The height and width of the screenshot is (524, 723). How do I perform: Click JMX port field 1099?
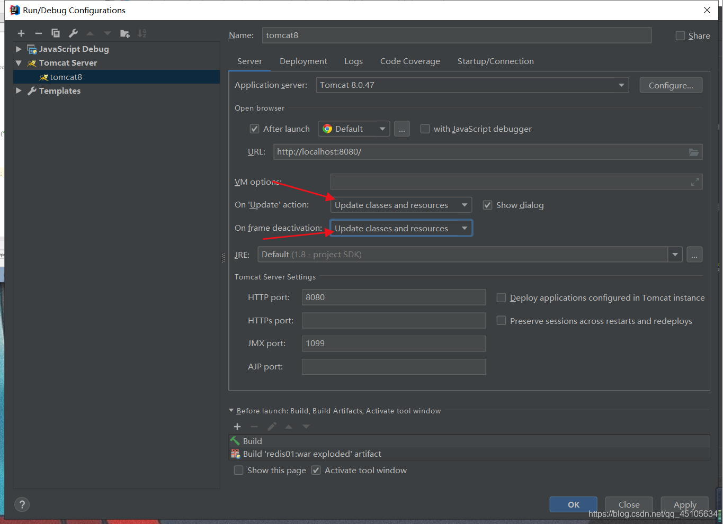click(394, 344)
